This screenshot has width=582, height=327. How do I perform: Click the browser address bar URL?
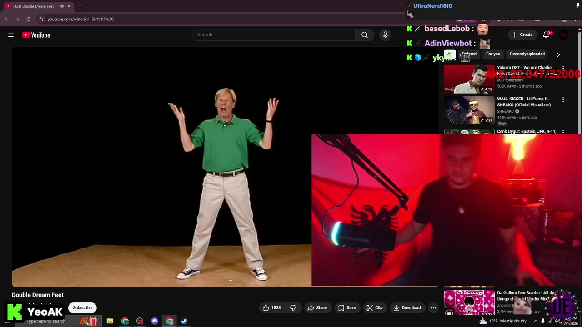tap(80, 19)
